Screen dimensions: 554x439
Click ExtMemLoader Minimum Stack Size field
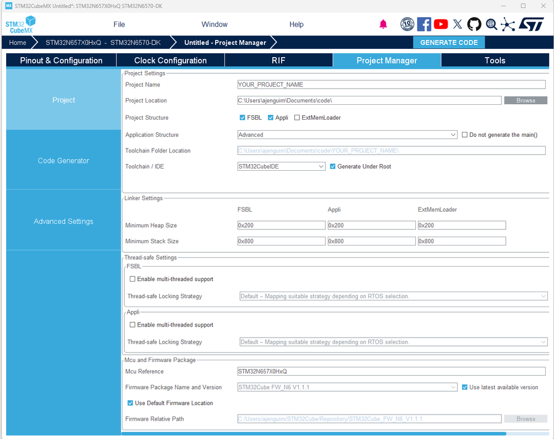pos(462,241)
